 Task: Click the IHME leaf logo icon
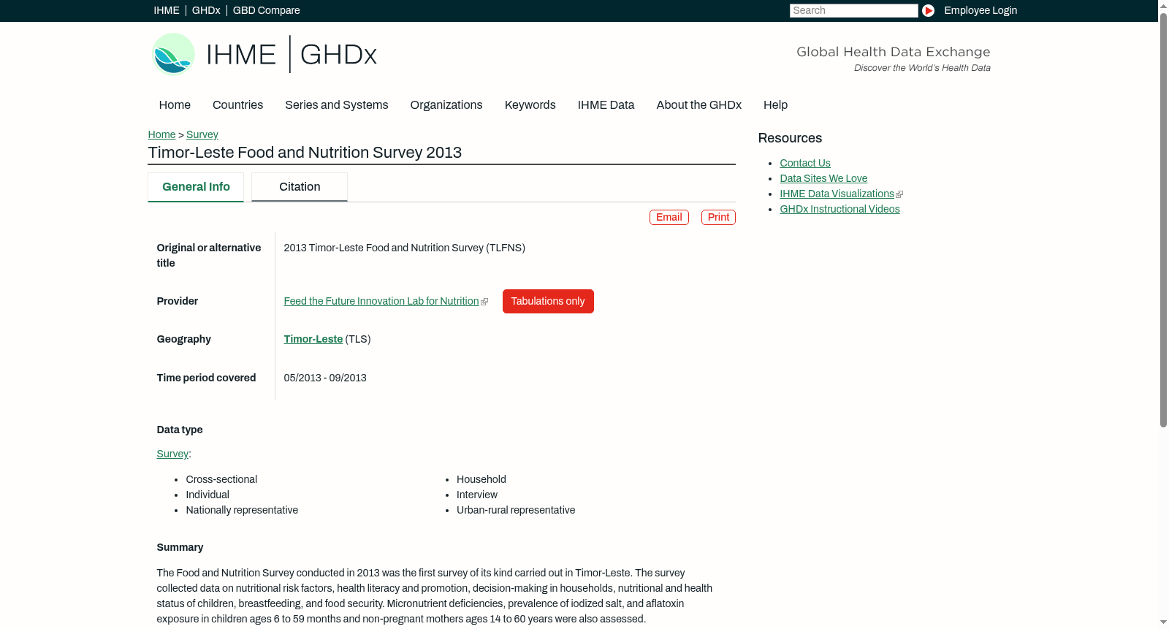(x=173, y=54)
